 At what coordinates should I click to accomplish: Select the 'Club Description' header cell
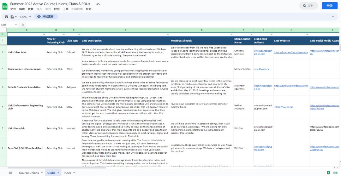click(125, 41)
